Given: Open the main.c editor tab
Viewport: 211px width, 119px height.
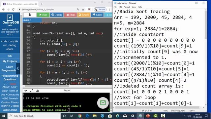Looking at the screenshot, I should 32,20.
